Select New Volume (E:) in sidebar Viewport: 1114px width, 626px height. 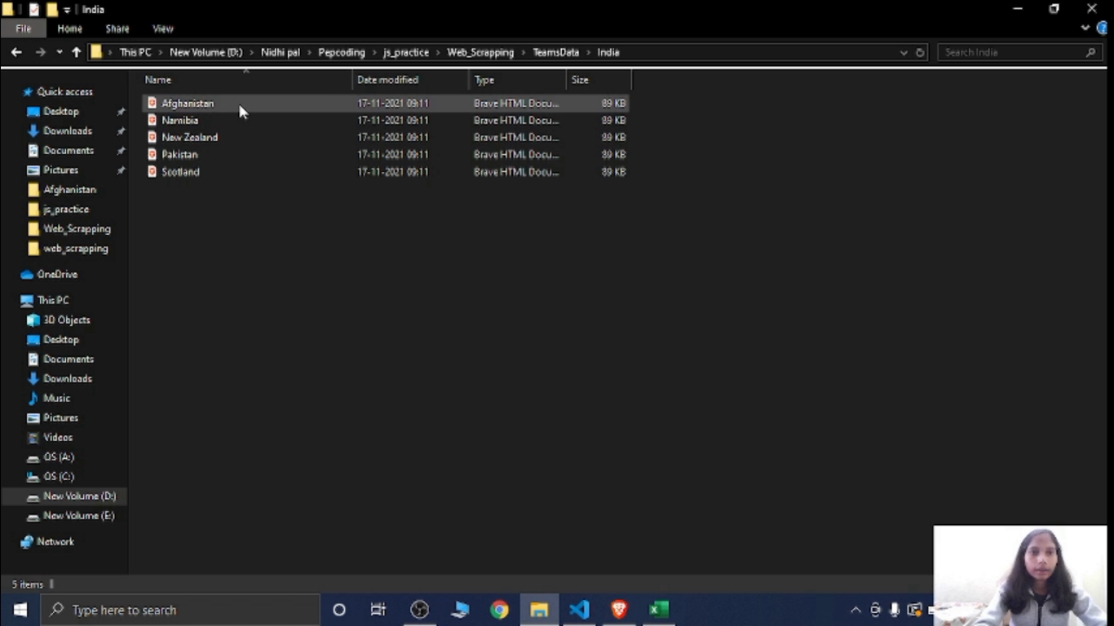point(78,515)
